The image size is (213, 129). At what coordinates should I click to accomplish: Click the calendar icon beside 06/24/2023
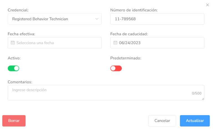tap(115, 43)
